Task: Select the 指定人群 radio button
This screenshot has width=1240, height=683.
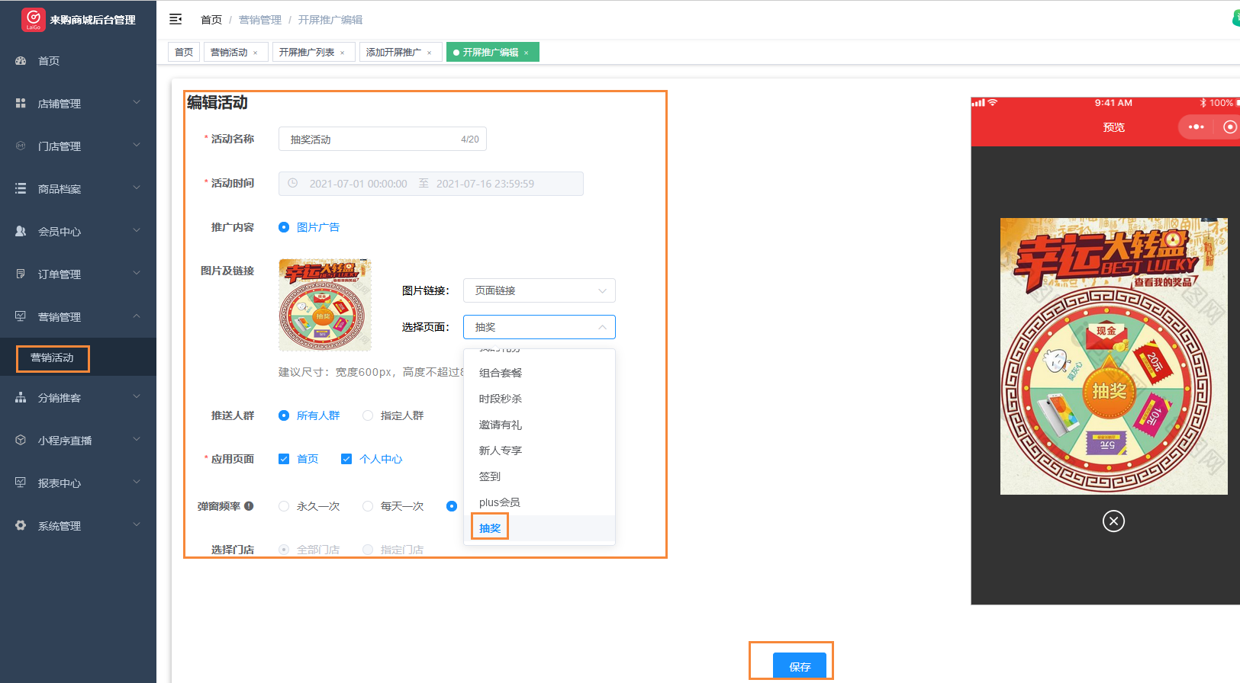Action: tap(369, 415)
